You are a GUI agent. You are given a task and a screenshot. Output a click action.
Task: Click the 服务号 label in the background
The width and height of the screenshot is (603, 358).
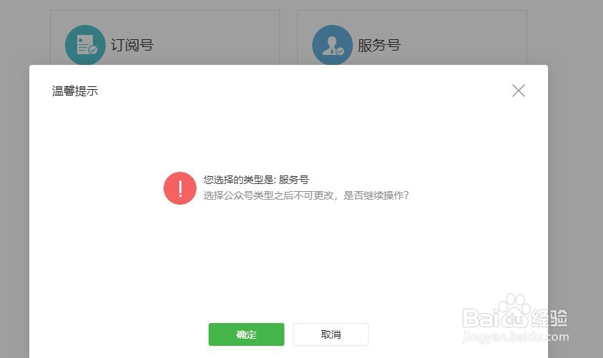click(379, 45)
